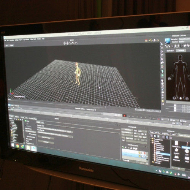Screen dimensions: 190x190
Task: Click the red record button in Transport Controls
Action: click(x=124, y=116)
